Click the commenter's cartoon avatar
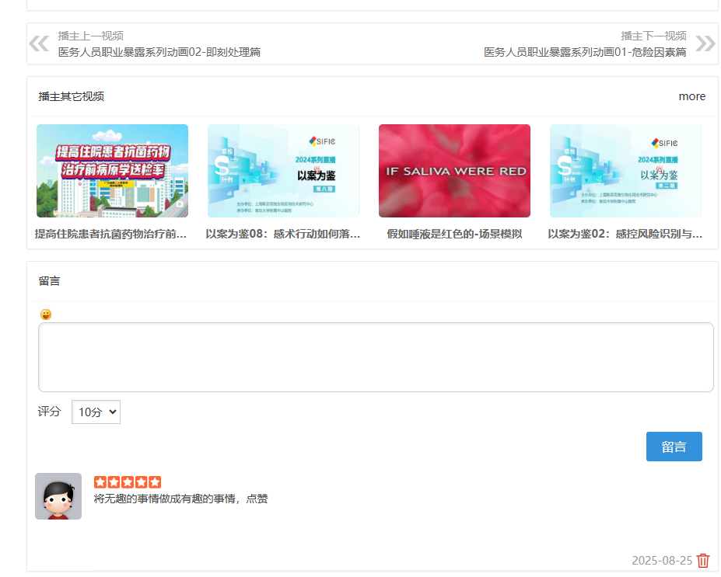Screen dimensions: 721x577 58,495
